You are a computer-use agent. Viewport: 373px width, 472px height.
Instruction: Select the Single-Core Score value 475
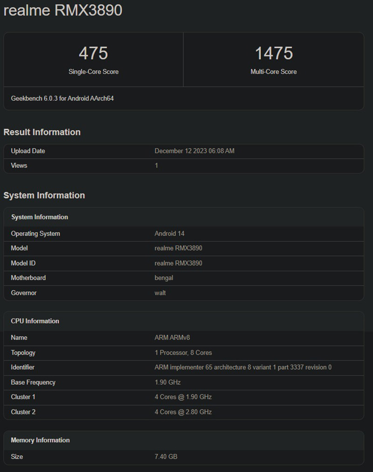(94, 53)
